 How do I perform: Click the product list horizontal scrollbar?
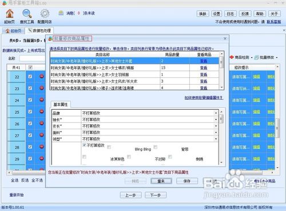[x=29, y=173]
